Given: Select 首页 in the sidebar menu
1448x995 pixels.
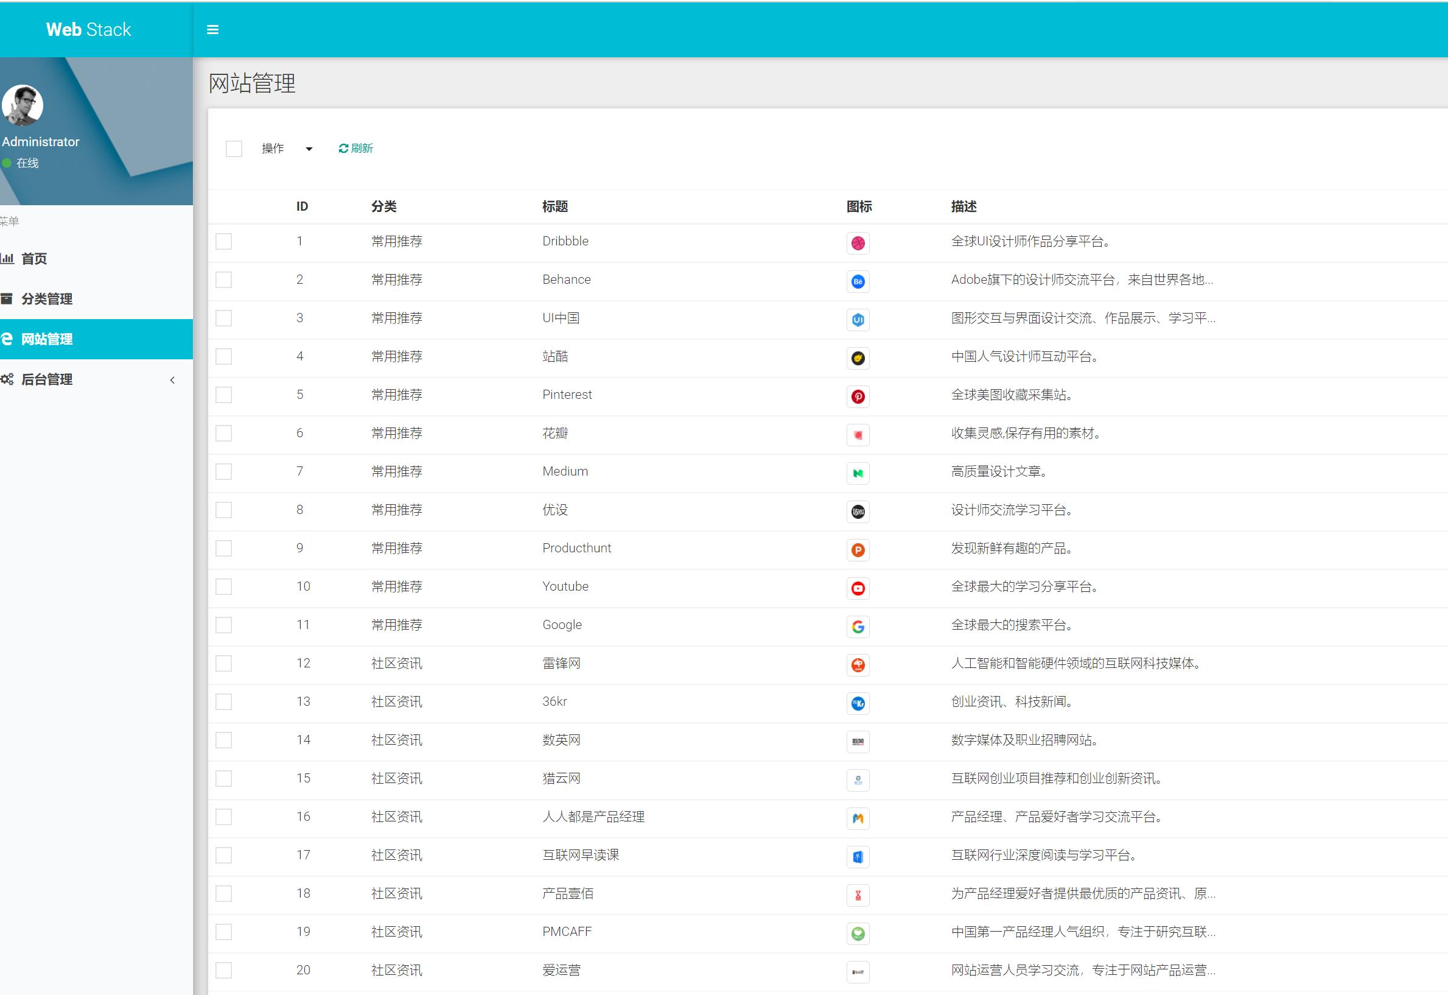Looking at the screenshot, I should 34,259.
